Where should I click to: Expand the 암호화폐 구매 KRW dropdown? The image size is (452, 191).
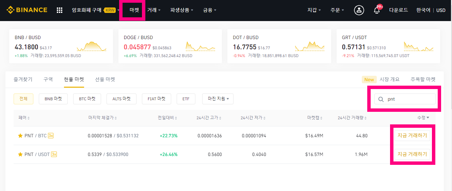tap(95, 10)
